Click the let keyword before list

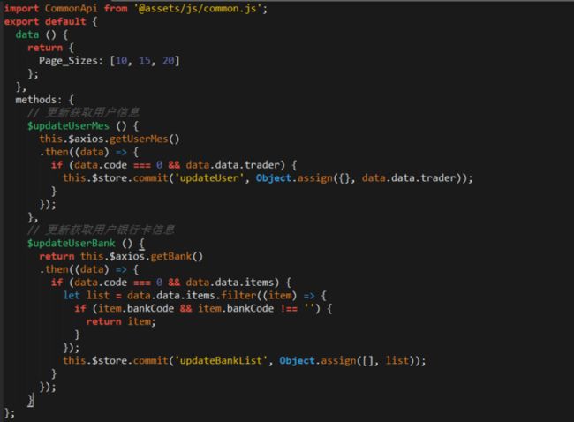click(x=71, y=295)
